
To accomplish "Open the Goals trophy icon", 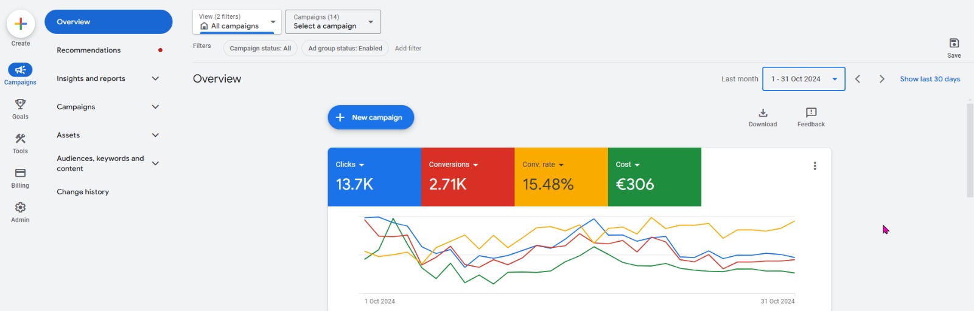I will (x=20, y=104).
